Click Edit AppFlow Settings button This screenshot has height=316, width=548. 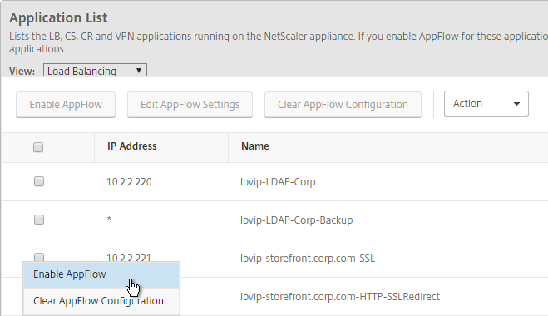point(190,105)
